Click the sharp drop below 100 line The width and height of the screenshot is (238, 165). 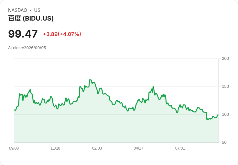pos(207,116)
